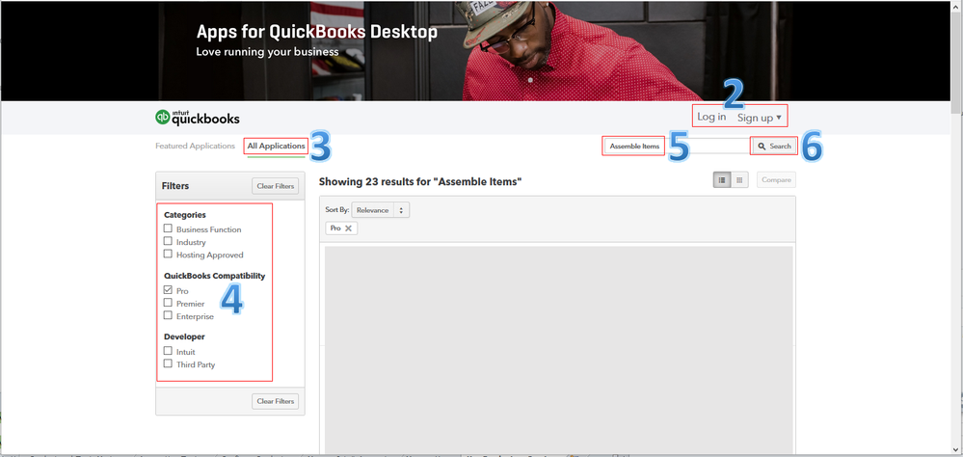963x457 pixels.
Task: Open the Sort By Relevance dropdown
Action: [x=380, y=210]
